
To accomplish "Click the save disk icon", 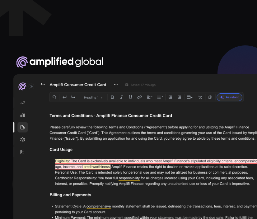I will [127, 85].
